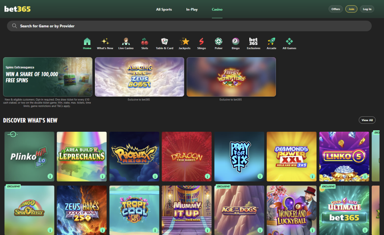Launch Dragon Trio Bonus game

[x=187, y=156]
